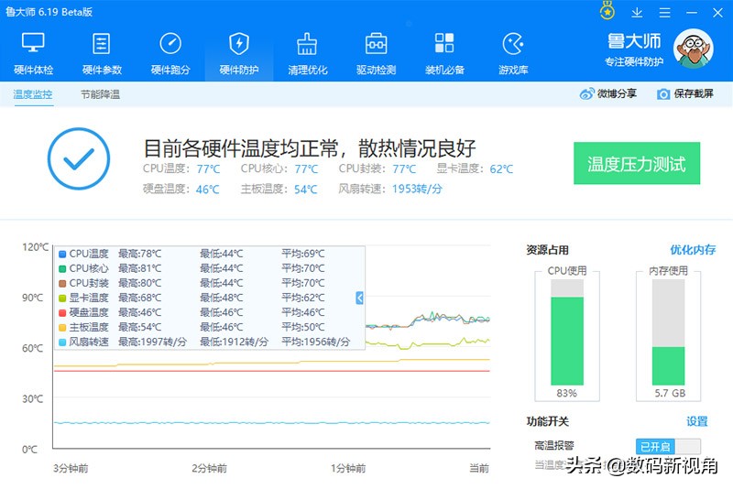Click the CPU使用 83% usage bar

[x=567, y=332]
